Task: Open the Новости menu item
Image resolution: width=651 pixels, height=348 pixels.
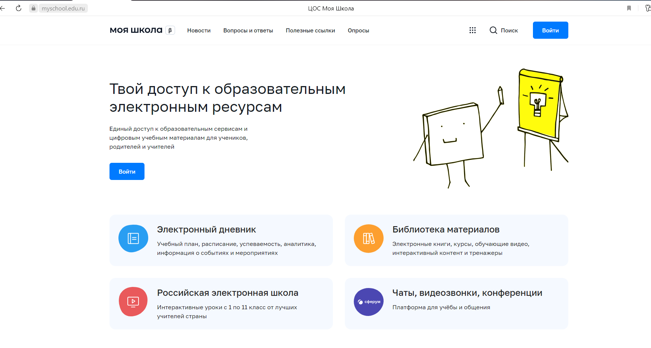Action: tap(199, 31)
